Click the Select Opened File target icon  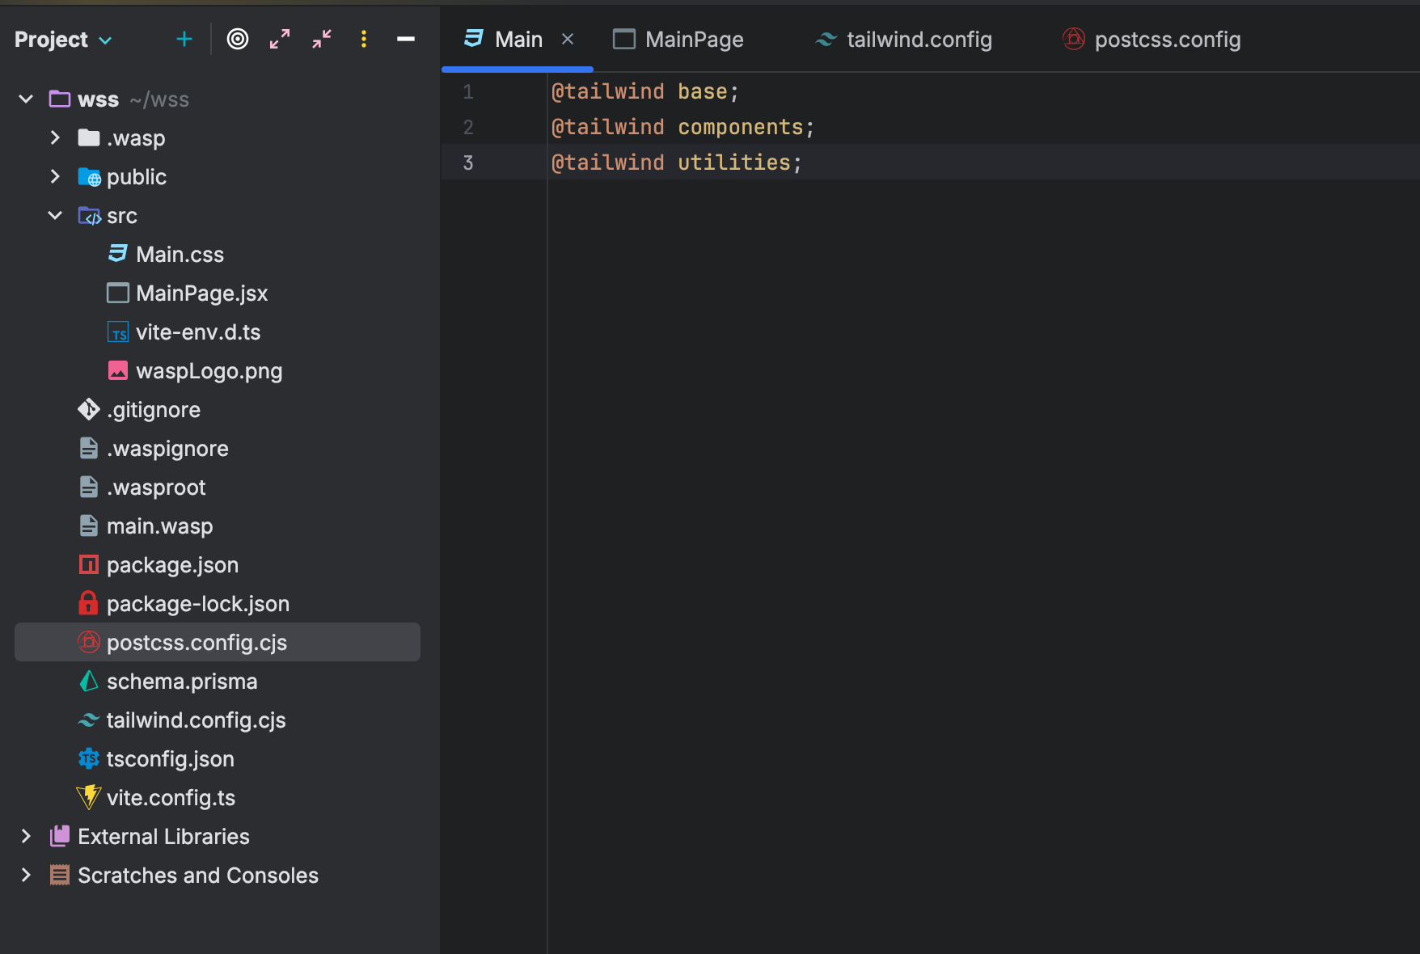coord(238,39)
